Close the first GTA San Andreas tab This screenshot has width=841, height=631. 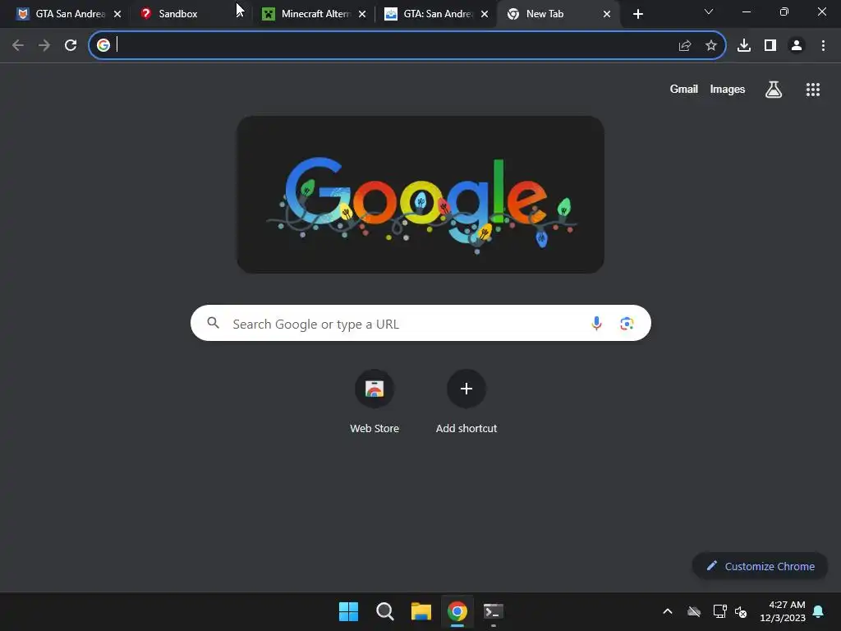(x=117, y=15)
